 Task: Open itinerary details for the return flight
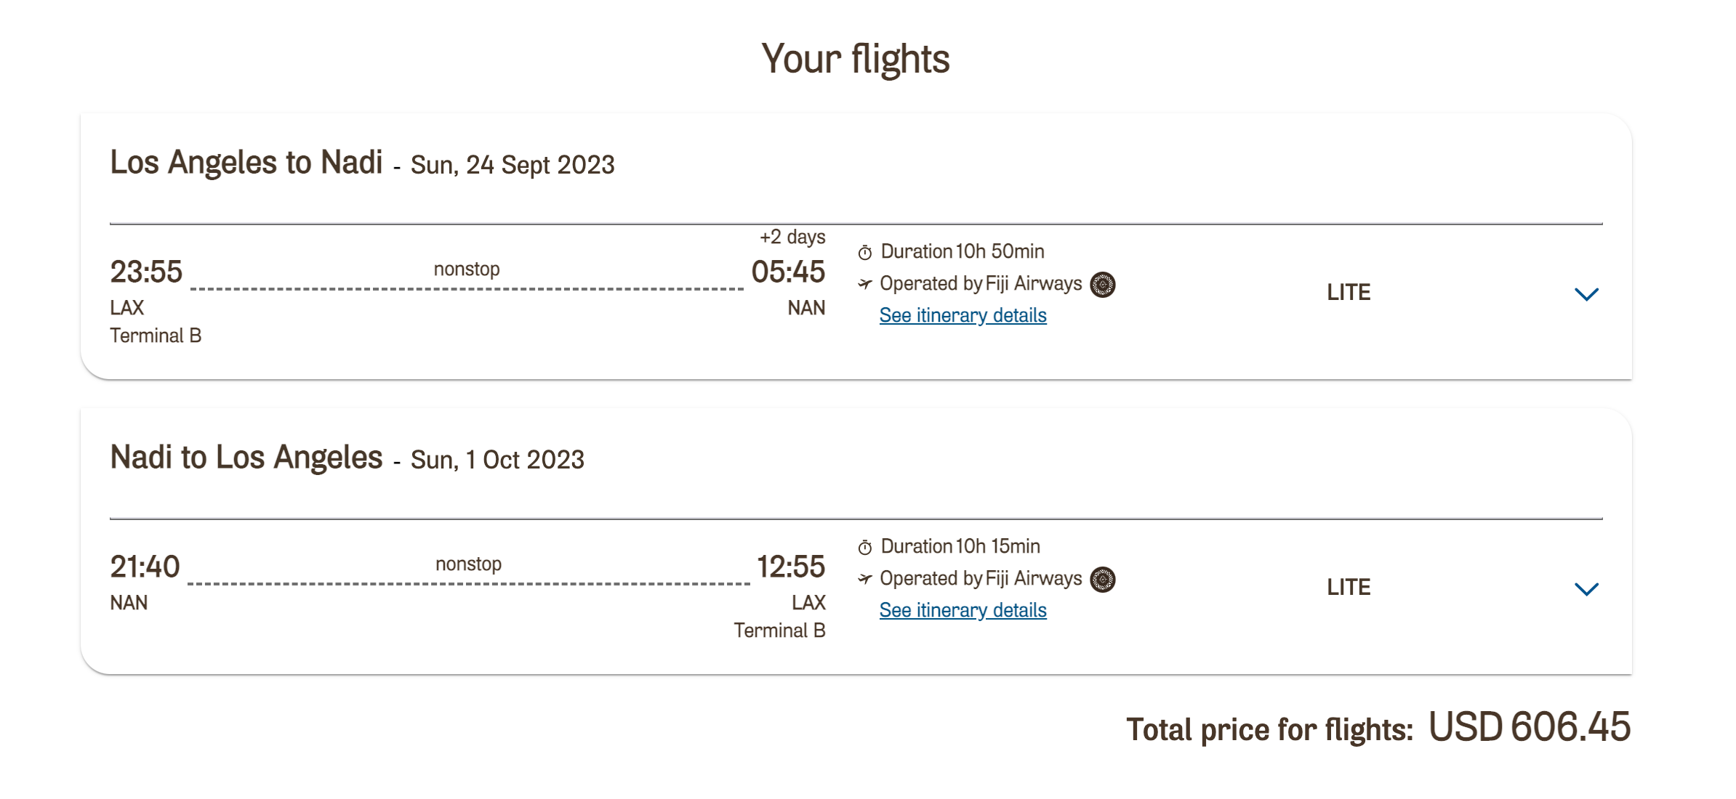[x=963, y=610]
